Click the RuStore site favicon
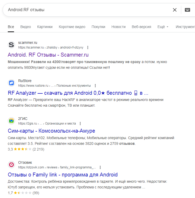The image size is (195, 198). 11,83
